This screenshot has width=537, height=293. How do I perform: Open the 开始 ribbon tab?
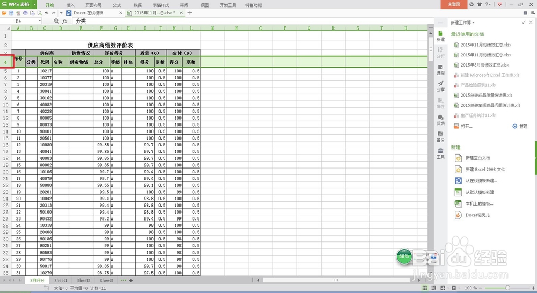pos(49,5)
